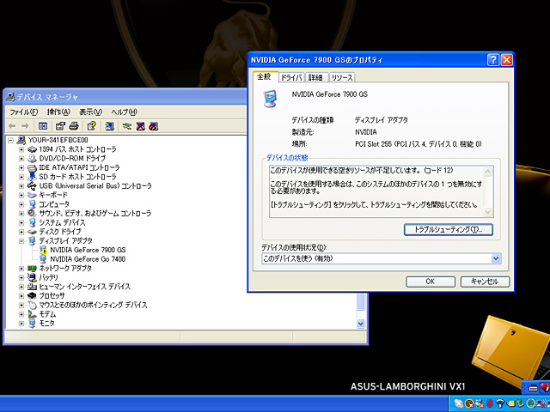Click the print icon in Device Manager toolbar
Viewport: 550px width, 412px height.
coord(75,125)
